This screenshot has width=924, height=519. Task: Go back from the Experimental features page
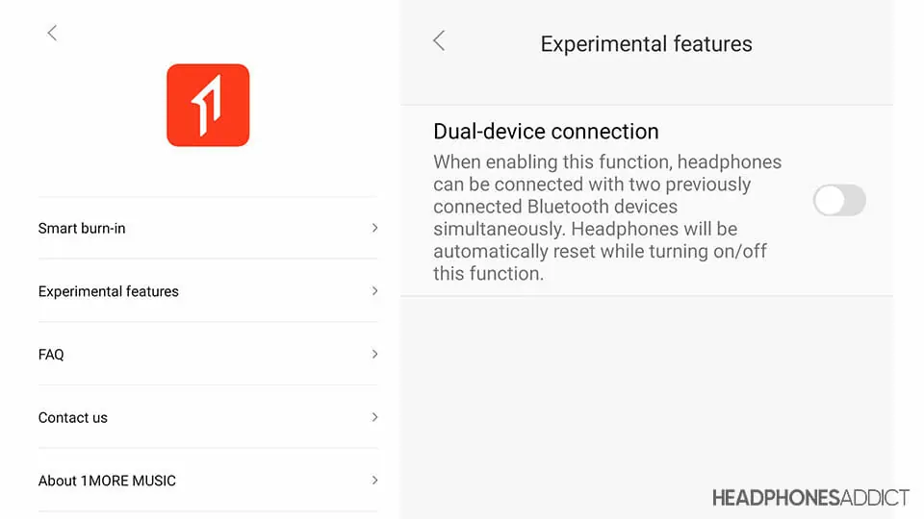[439, 40]
